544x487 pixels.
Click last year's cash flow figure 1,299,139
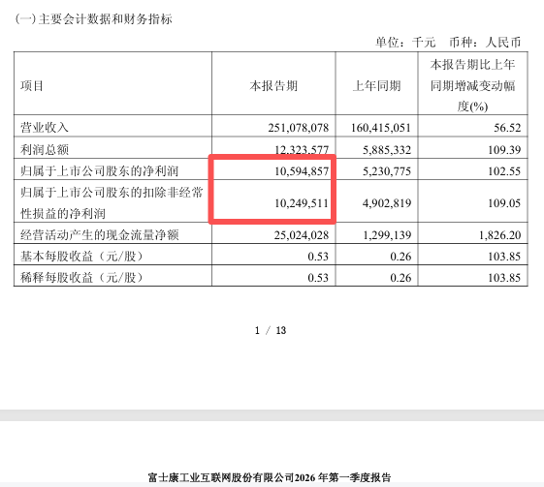tap(387, 235)
